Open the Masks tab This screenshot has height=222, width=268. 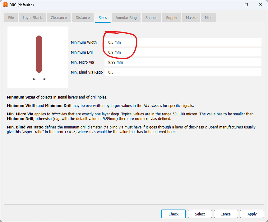coord(191,18)
